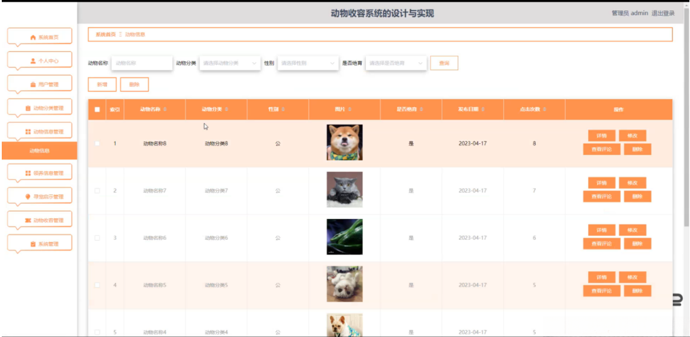690x337 pixels.
Task: Click the gray cat thumbnail in row 2
Action: 345,190
